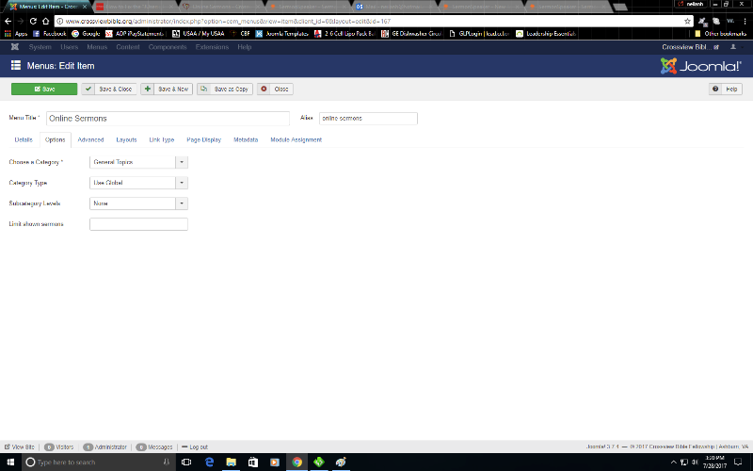Click the Administrator count badge
This screenshot has width=753, height=471.
pos(88,447)
